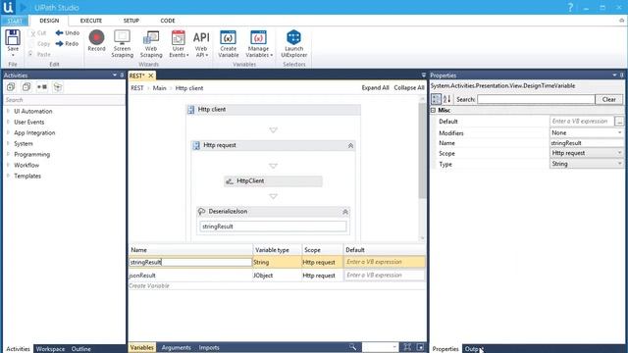Expand Workflow activities group
This screenshot has height=353, width=628.
point(8,166)
